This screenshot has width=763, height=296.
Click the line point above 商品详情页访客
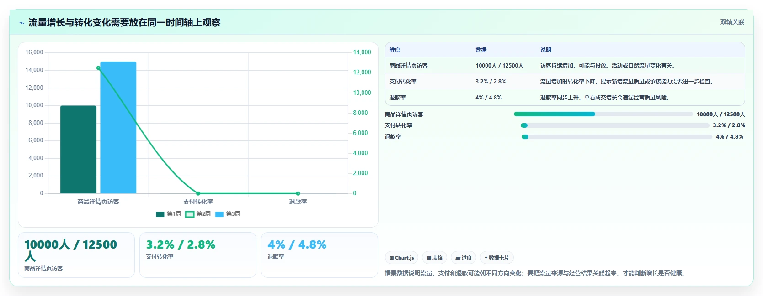tap(98, 68)
